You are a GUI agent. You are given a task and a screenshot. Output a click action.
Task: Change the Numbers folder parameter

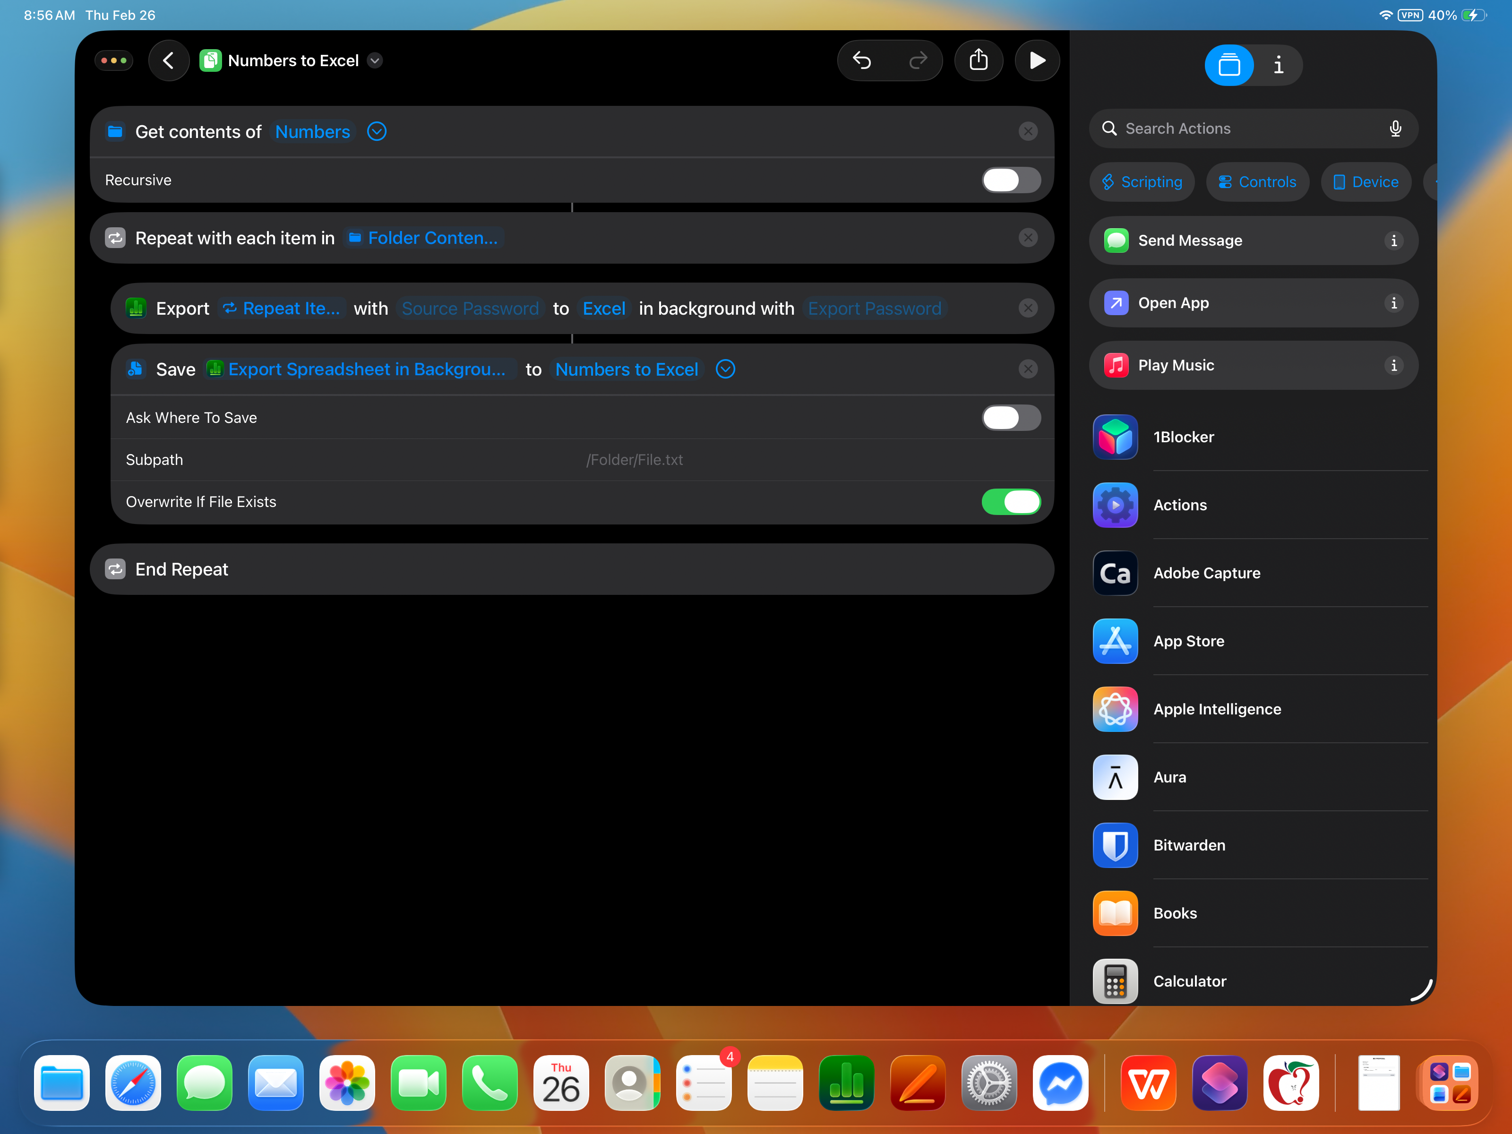312,132
